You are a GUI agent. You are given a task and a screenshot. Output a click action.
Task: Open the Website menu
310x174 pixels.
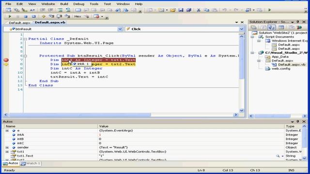pos(48,4)
